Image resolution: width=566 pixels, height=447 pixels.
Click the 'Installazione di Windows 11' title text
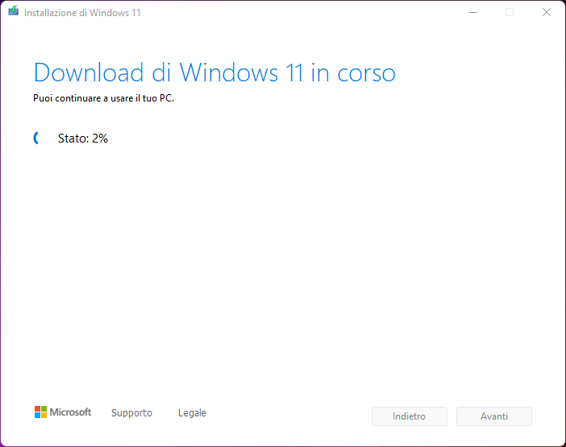click(x=83, y=13)
